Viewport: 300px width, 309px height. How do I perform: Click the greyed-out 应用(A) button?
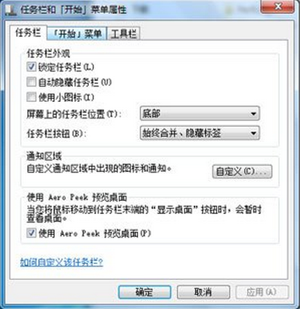coord(262,292)
